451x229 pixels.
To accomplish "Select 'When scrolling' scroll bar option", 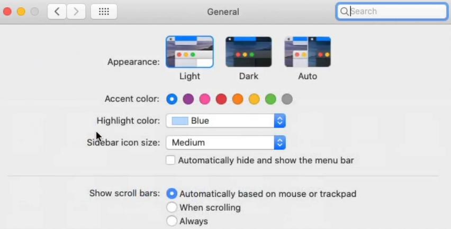I will tap(172, 207).
